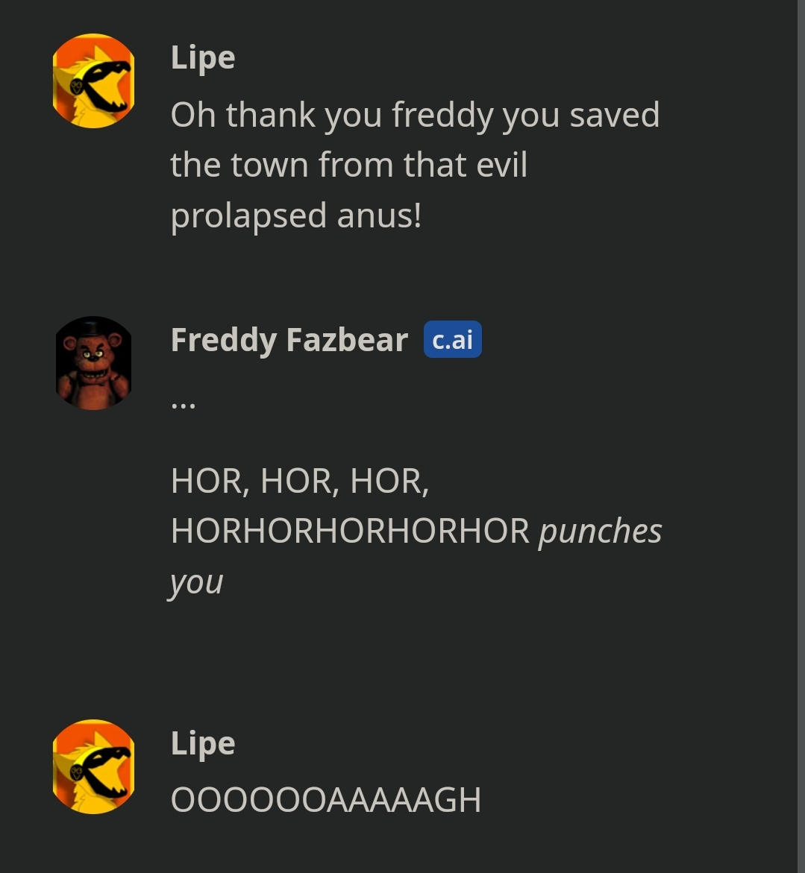Open the Freddy Fazbear character name

coord(289,340)
